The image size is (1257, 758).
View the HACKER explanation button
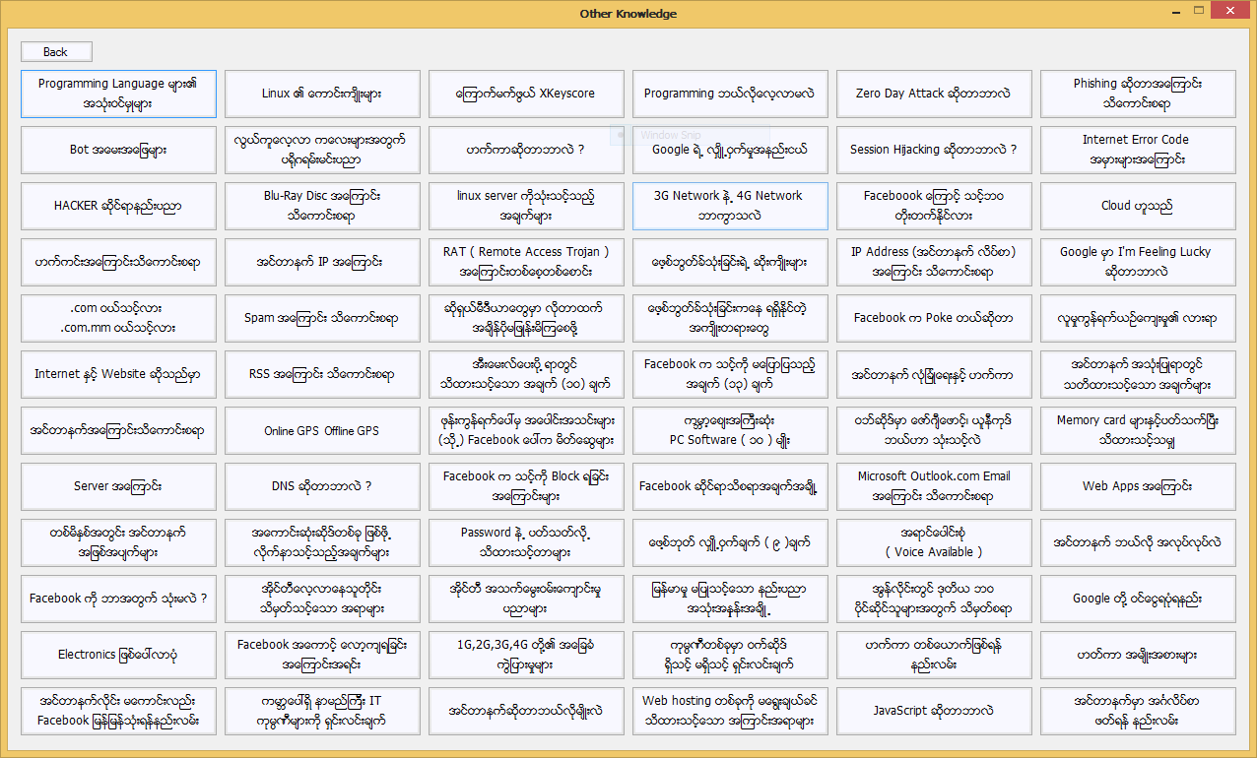[x=118, y=206]
